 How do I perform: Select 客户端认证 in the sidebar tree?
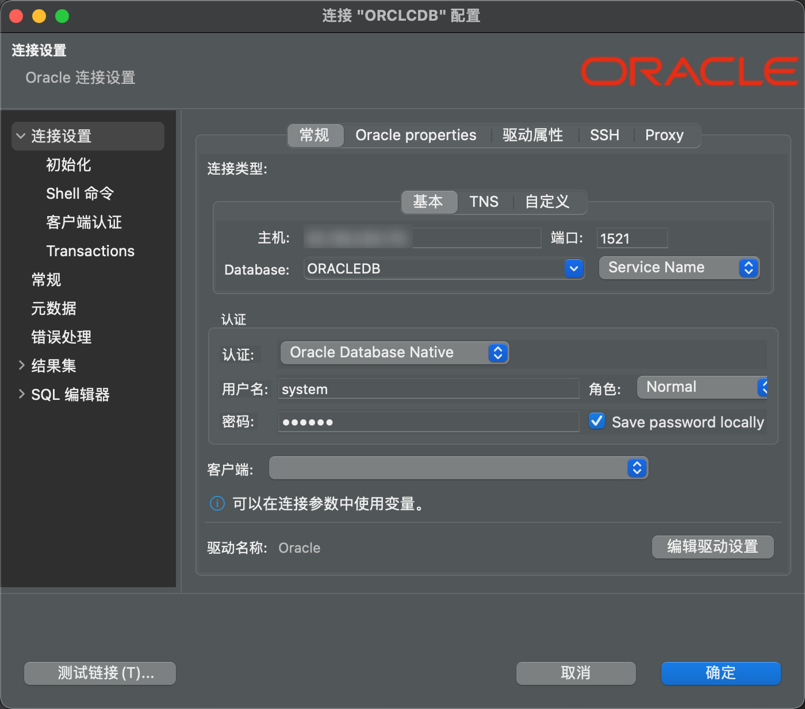pyautogui.click(x=84, y=222)
